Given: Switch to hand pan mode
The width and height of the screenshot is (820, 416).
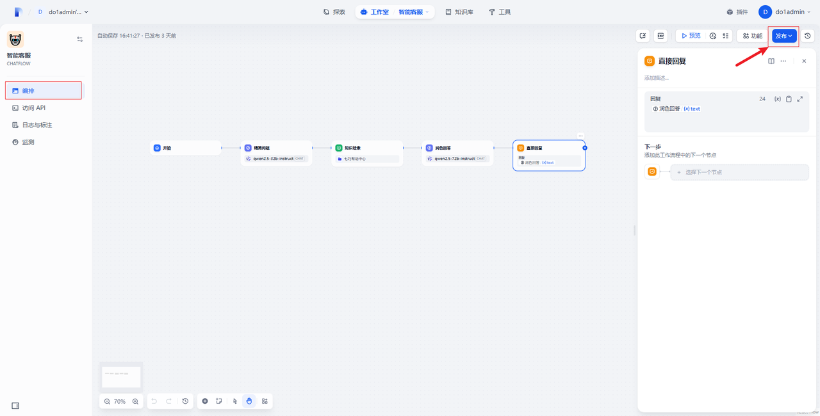Looking at the screenshot, I should pos(249,401).
